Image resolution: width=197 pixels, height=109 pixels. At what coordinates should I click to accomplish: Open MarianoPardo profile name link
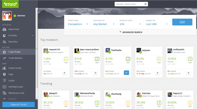[88, 93]
